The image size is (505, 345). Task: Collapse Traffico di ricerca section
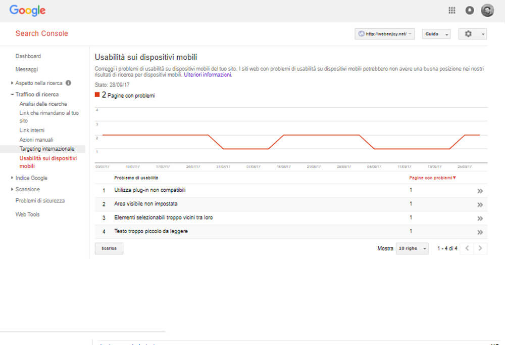click(12, 94)
